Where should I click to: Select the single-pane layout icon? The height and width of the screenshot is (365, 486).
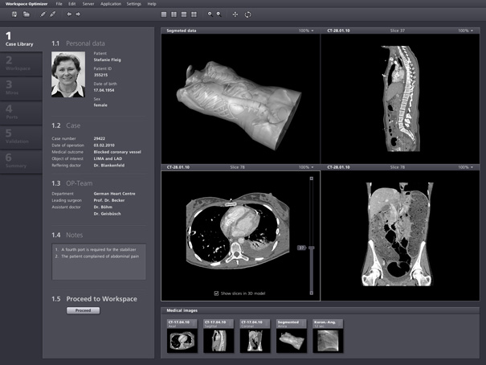click(x=164, y=14)
